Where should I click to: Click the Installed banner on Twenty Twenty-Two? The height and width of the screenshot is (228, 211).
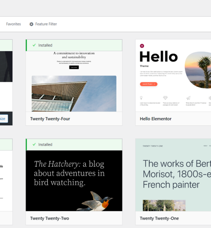tap(74, 144)
